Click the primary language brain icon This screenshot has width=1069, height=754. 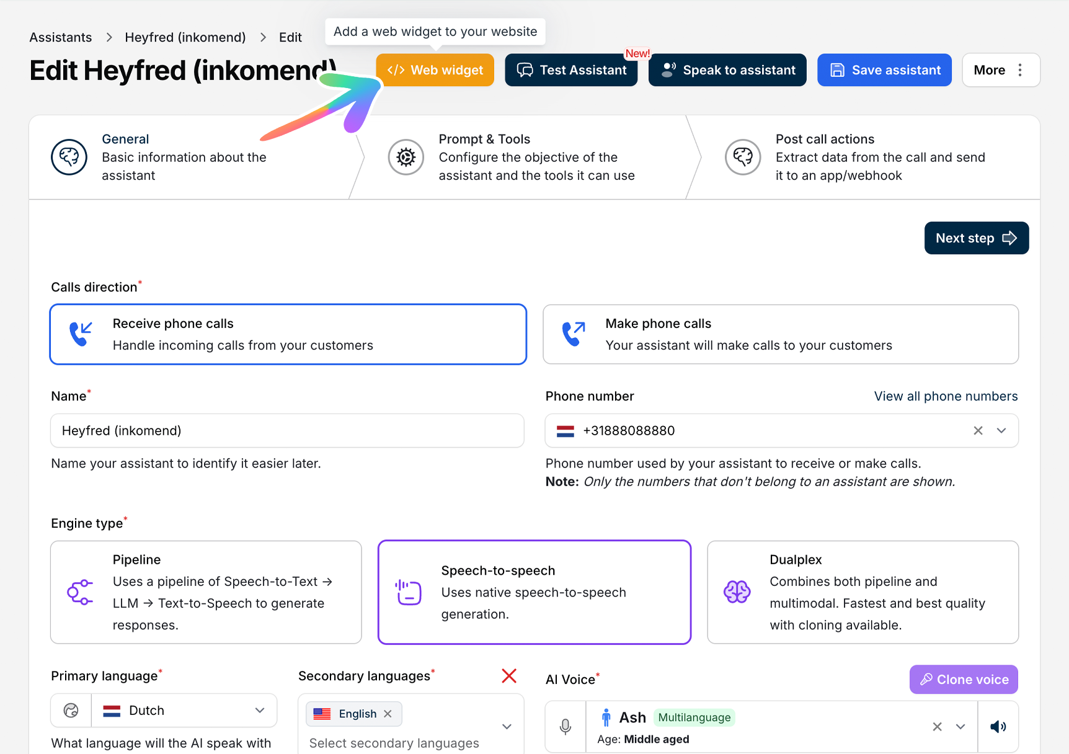pos(71,711)
